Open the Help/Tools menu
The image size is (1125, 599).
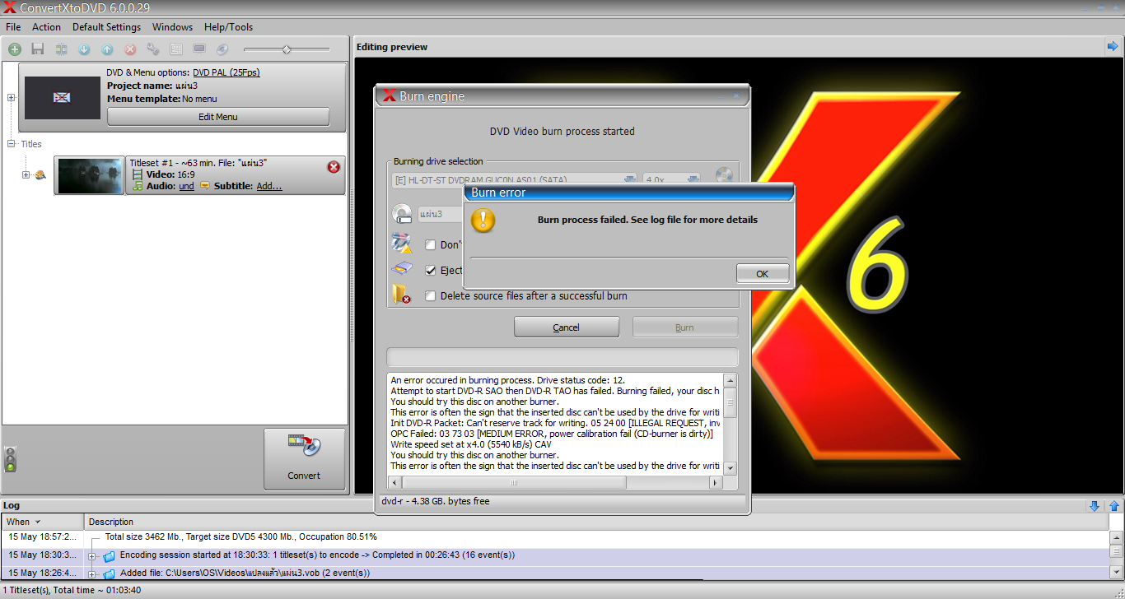[228, 27]
